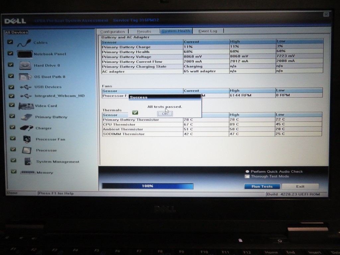Click the Processor chip icon
The width and height of the screenshot is (340, 255).
[27, 150]
